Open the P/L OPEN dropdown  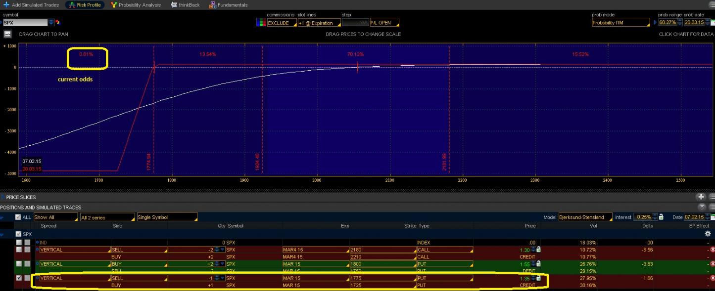pyautogui.click(x=384, y=23)
